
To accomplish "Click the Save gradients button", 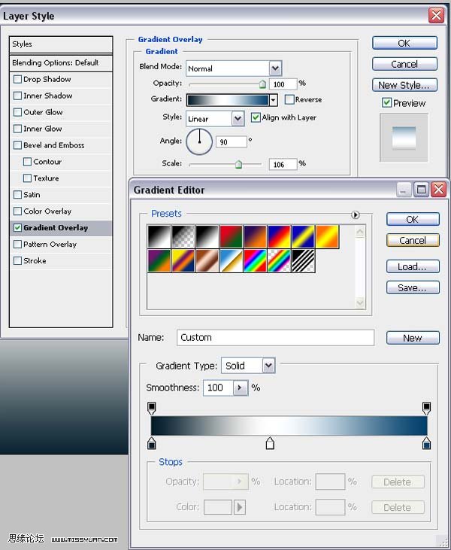I will (x=413, y=287).
